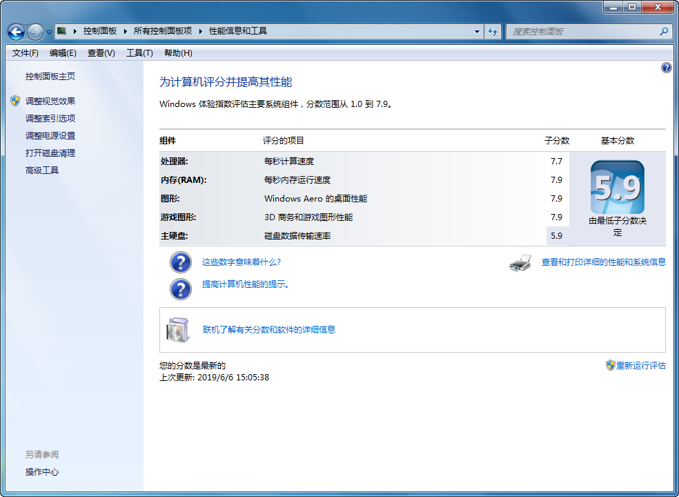Viewport: 679px width, 497px height.
Task: Click the refresh icon beside address bar
Action: [x=493, y=32]
